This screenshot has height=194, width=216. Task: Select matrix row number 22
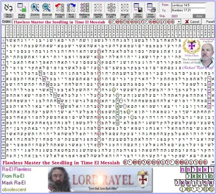(x=3, y=156)
